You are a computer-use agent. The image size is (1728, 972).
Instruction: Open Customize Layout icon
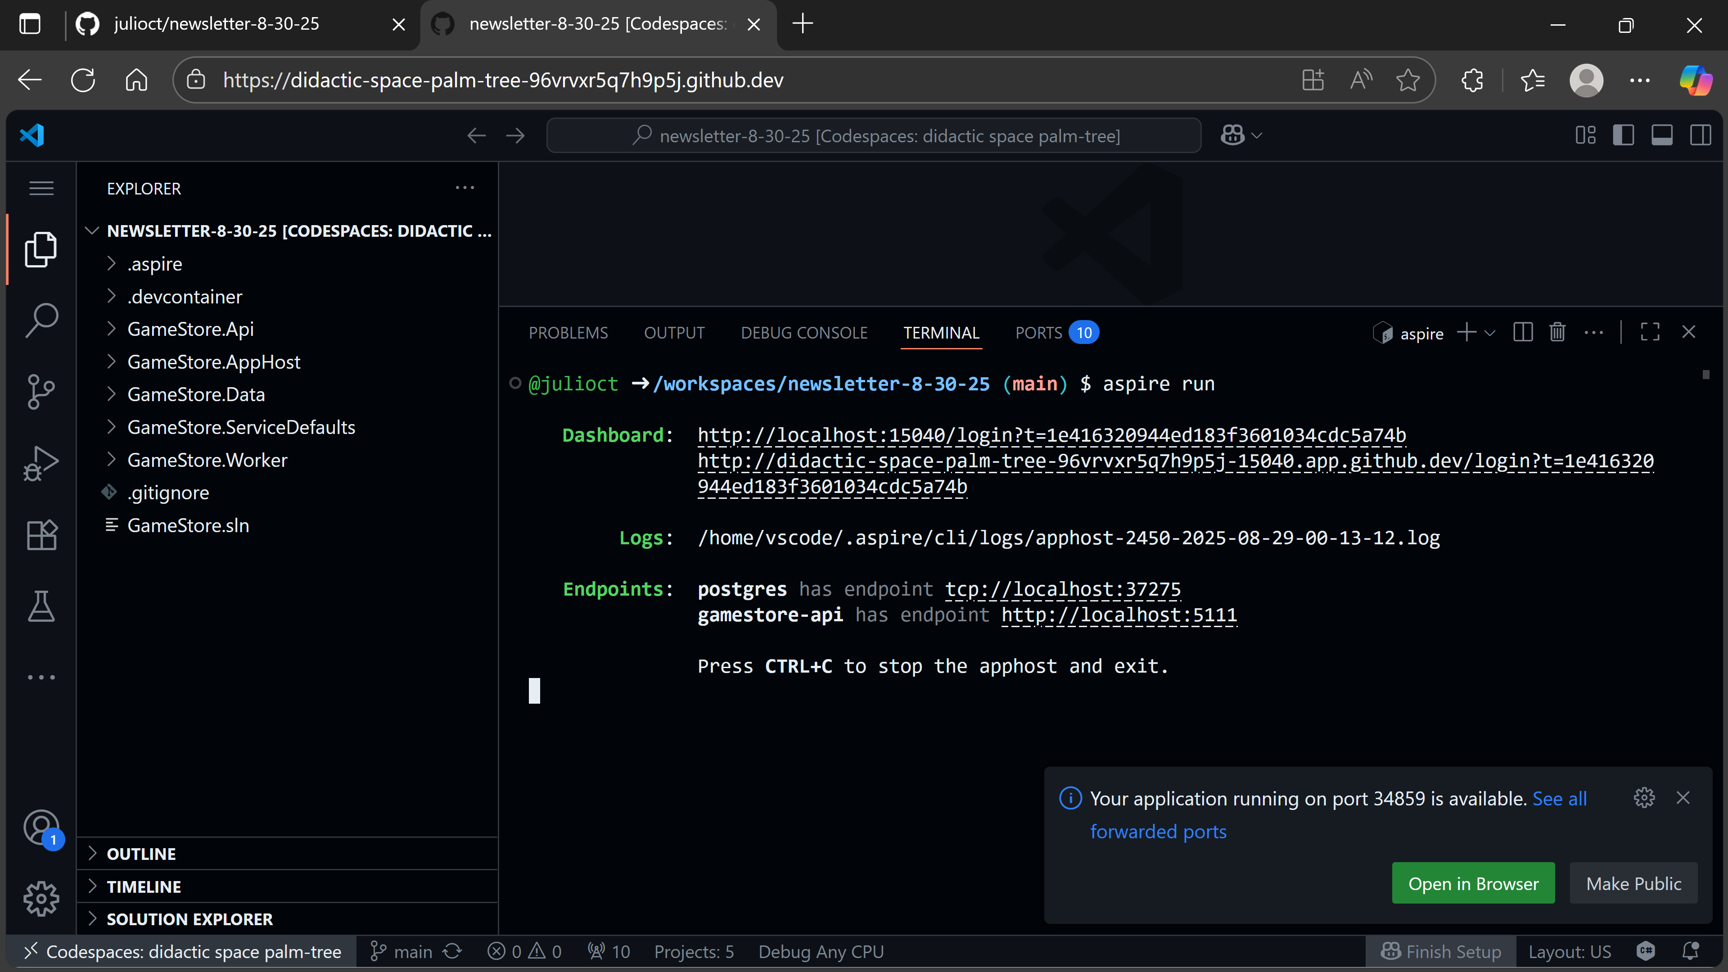pos(1586,136)
